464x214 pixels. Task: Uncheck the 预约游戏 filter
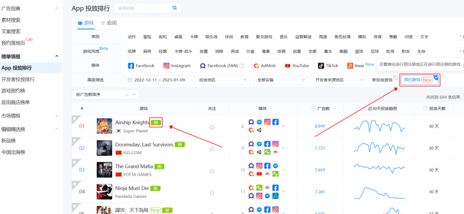click(419, 80)
